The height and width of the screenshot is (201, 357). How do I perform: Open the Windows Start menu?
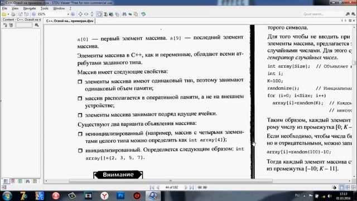tap(7, 196)
